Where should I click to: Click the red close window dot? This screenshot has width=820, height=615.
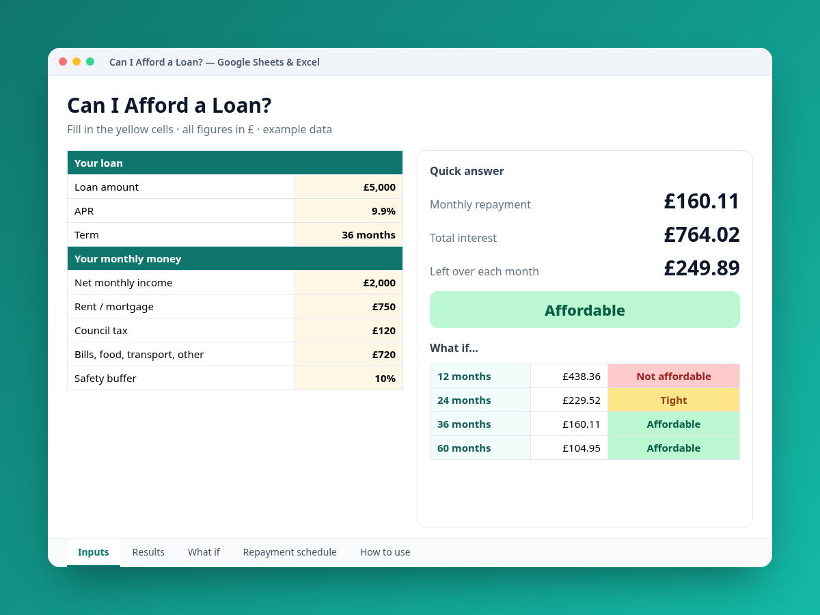pyautogui.click(x=63, y=61)
